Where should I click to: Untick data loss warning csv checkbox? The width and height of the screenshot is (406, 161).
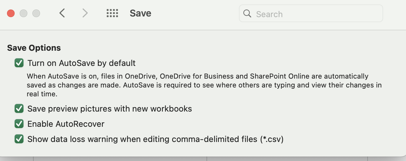pyautogui.click(x=19, y=139)
